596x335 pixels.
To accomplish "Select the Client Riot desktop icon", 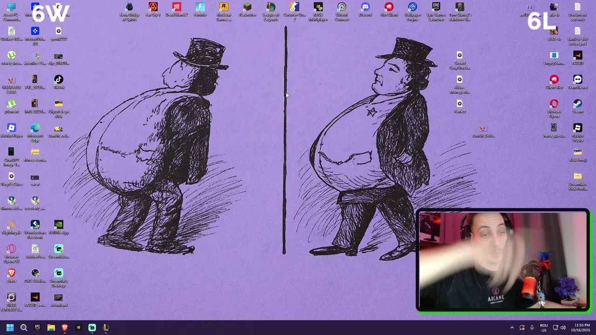I will pos(554,82).
